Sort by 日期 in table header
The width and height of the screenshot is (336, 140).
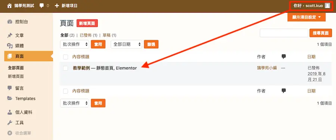click(x=311, y=57)
